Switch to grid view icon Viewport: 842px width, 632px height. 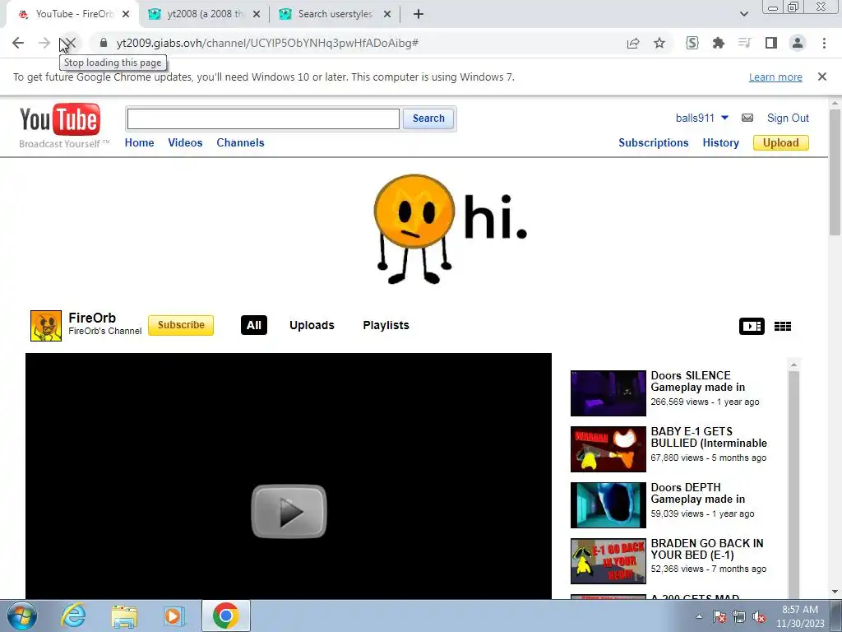[783, 326]
